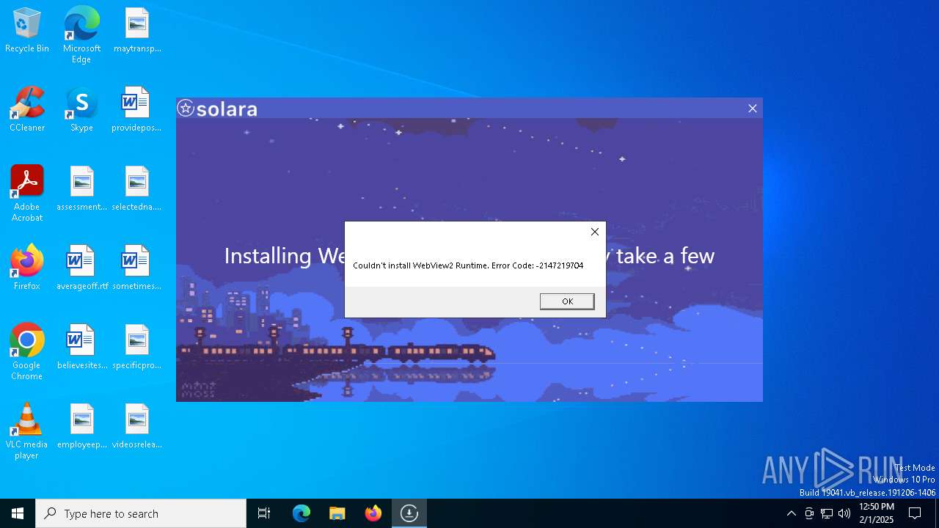Open Microsoft Edge desktop shortcut
This screenshot has height=528, width=939.
(81, 34)
